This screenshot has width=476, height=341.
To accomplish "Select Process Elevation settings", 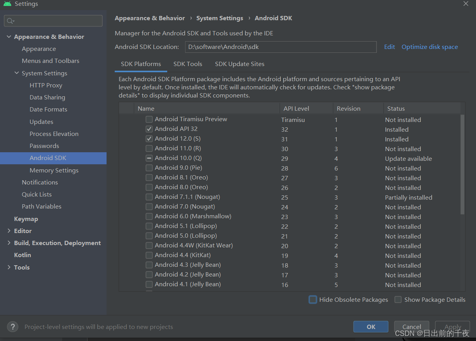I will pos(54,134).
